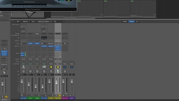179x101 pixels.
Task: Click the Master channel waveform icon
Action: coord(72,67)
